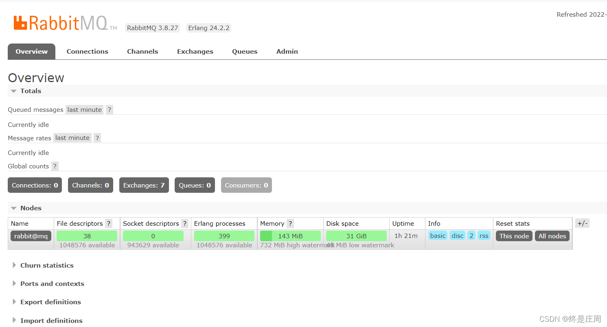Click the 943629 available text
The width and height of the screenshot is (607, 327).
click(153, 245)
